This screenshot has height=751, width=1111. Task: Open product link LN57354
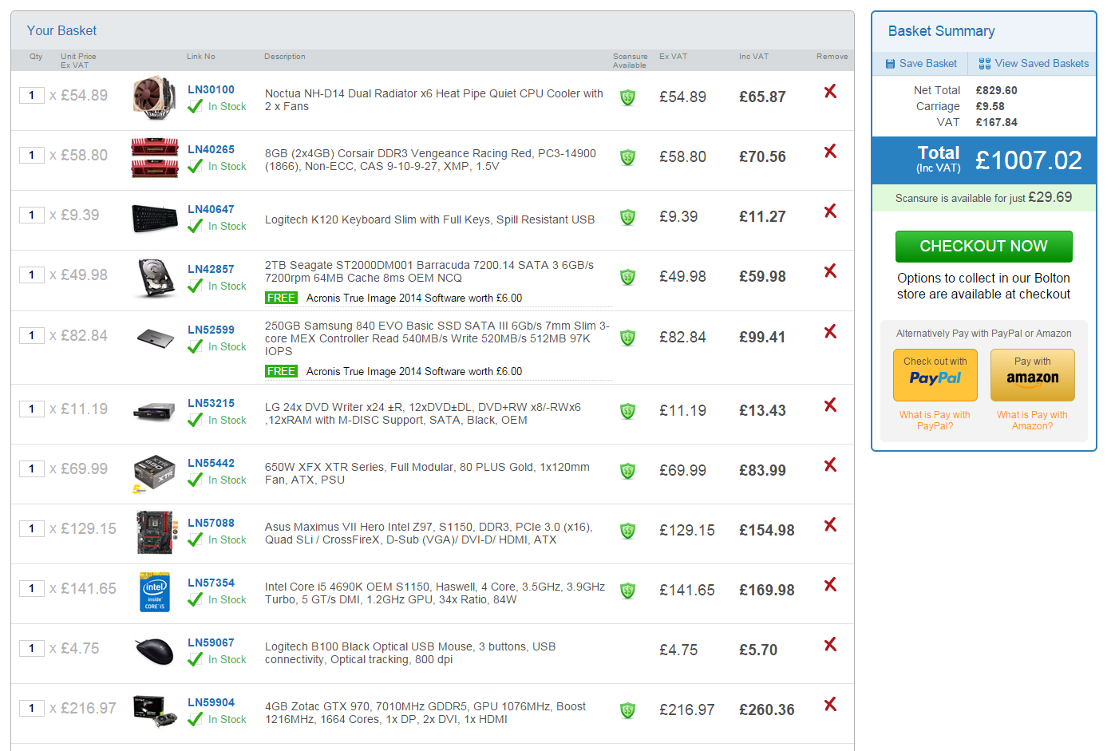pyautogui.click(x=212, y=583)
